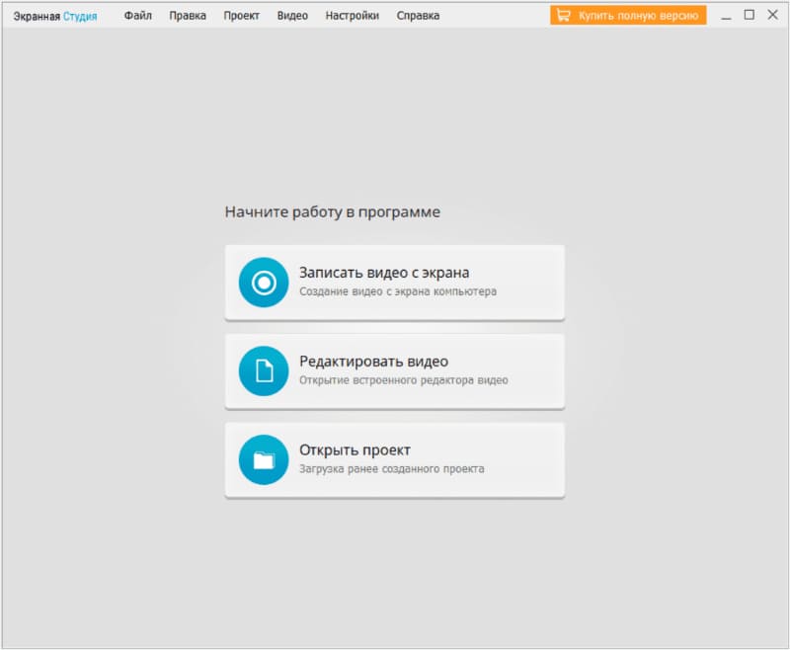This screenshot has width=790, height=650.
Task: Minimize the Экранная Студия window
Action: pos(726,16)
